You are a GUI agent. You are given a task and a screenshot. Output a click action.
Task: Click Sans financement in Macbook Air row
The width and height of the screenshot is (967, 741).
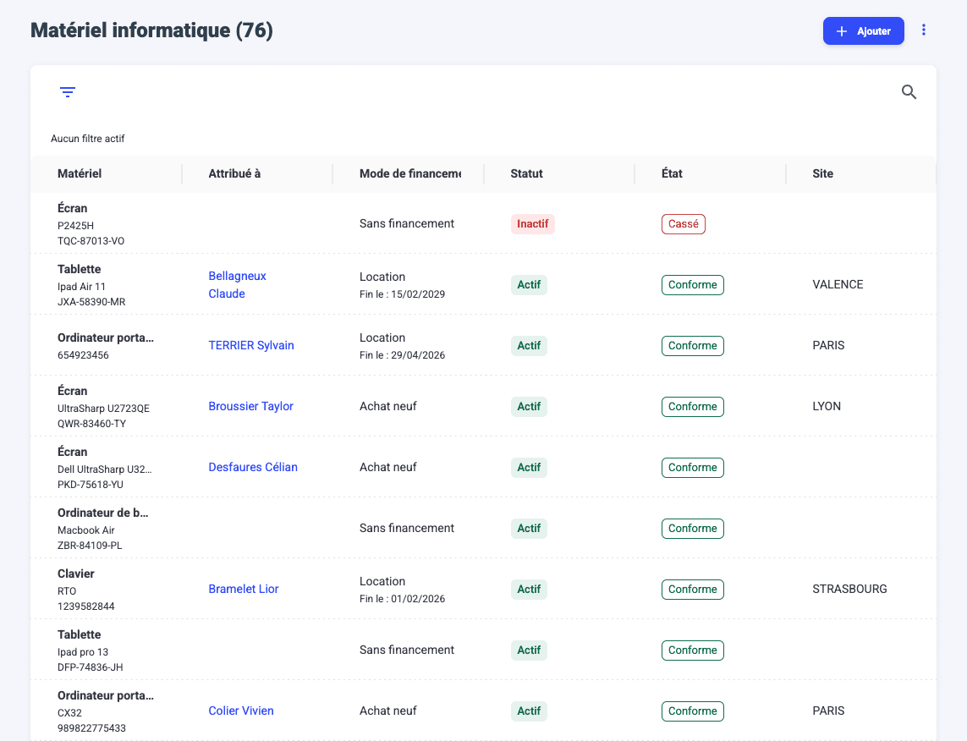click(406, 529)
